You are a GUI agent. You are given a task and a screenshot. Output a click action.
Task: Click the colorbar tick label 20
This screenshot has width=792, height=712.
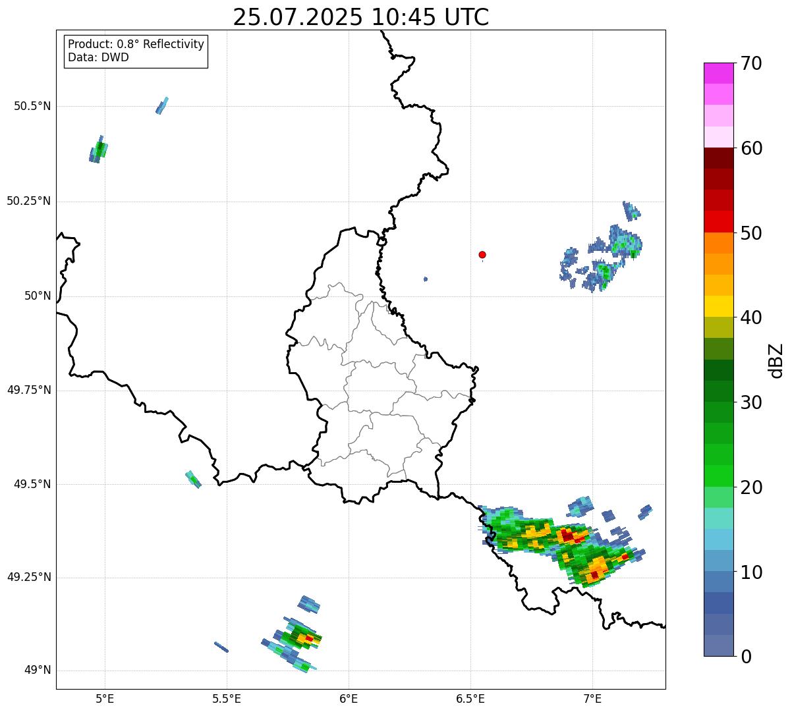tap(752, 487)
